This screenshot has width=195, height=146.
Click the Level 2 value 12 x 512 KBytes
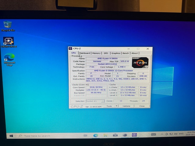[x=128, y=93]
